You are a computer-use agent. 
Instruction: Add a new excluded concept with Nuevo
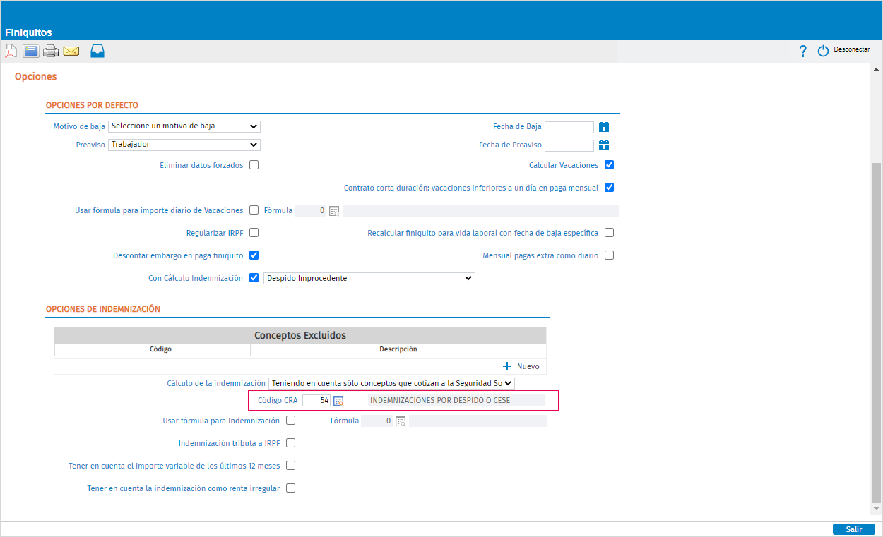click(x=521, y=366)
